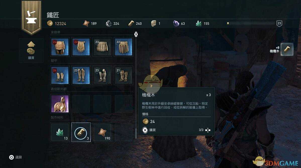The width and height of the screenshot is (301, 168).
Task: Click the experience progress bar
Action: pyautogui.click(x=250, y=23)
